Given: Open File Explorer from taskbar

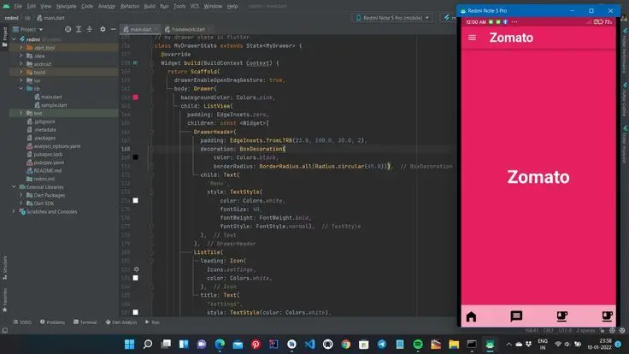Looking at the screenshot, I should pyautogui.click(x=454, y=344).
